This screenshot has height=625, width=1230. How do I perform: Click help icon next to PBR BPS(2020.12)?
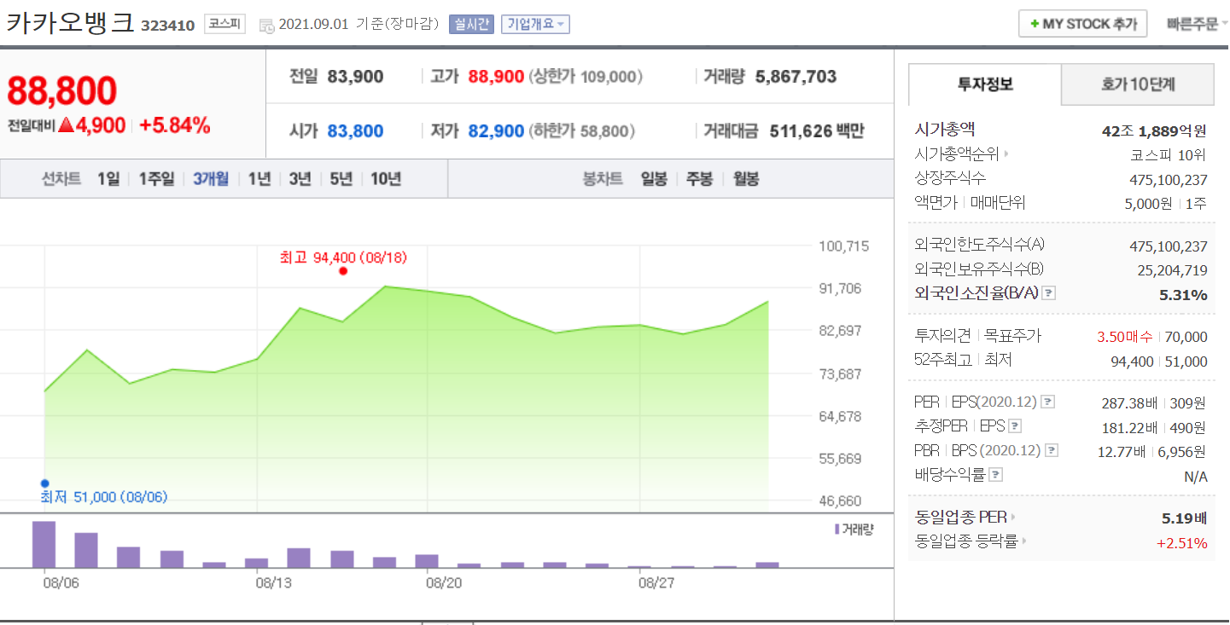[1052, 450]
